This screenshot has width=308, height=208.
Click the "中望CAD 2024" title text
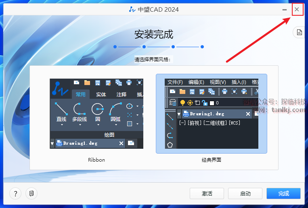click(x=158, y=9)
